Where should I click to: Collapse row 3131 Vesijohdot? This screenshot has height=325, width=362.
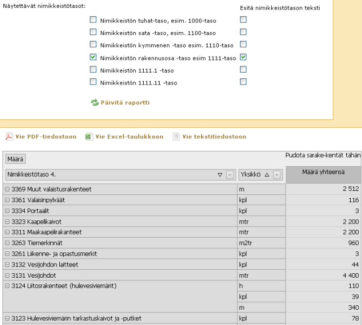[7, 275]
